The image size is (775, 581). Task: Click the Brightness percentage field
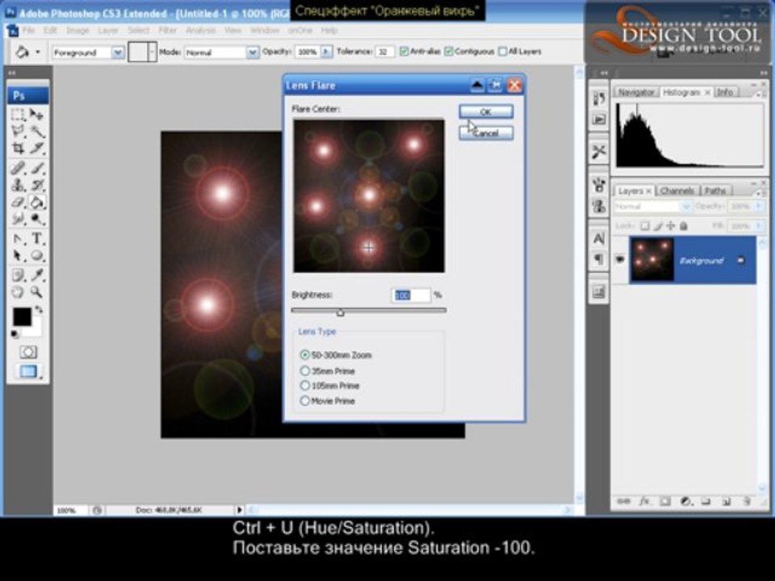tap(411, 295)
